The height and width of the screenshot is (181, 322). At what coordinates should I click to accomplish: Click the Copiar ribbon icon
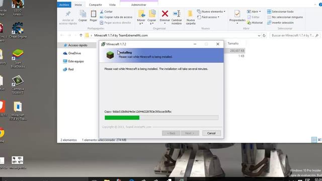pyautogui.click(x=83, y=16)
